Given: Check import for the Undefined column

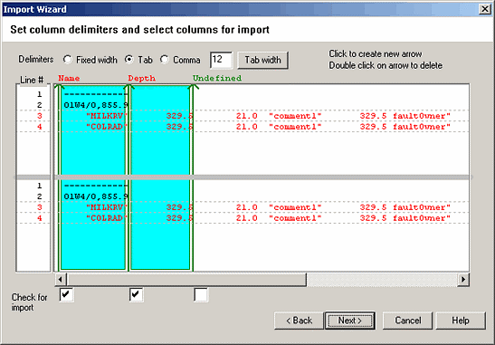Looking at the screenshot, I should pyautogui.click(x=201, y=295).
